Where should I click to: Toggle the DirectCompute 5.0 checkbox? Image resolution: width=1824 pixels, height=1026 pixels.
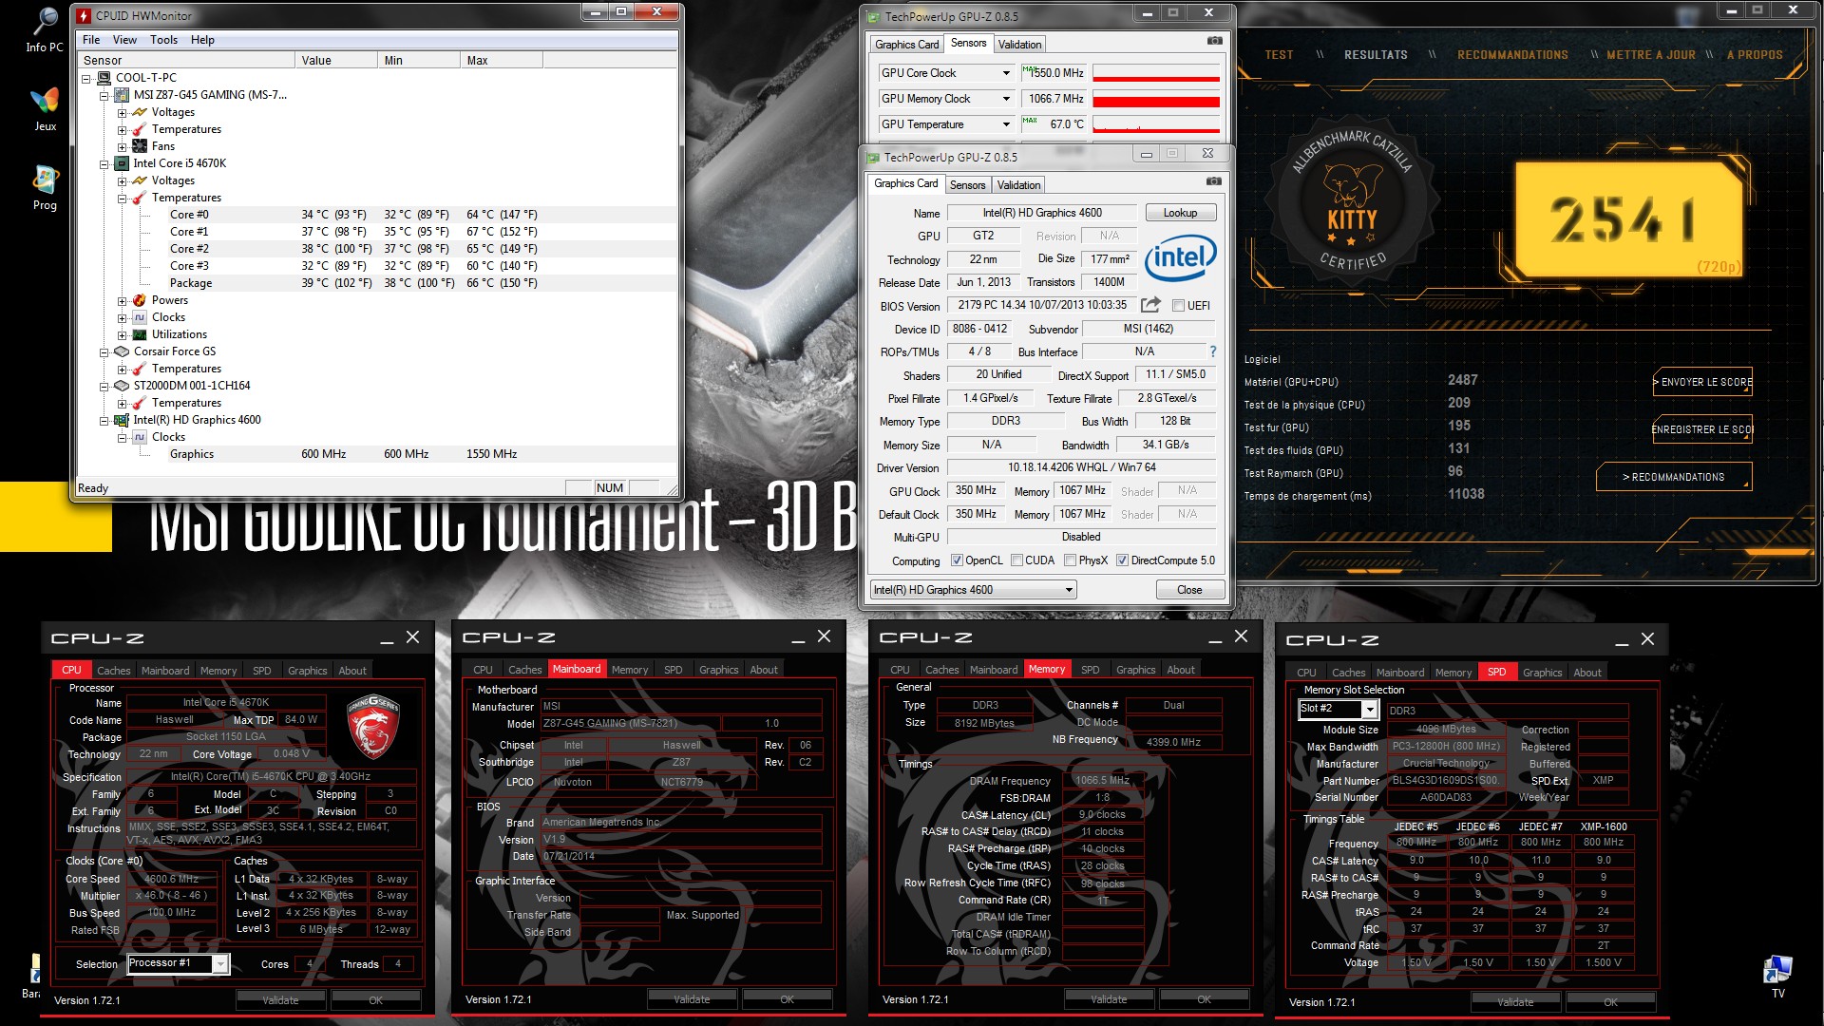pos(1122,560)
